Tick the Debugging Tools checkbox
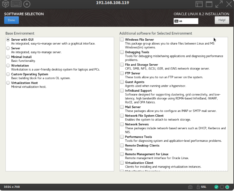Screen dimensions: 234x191 pyautogui.click(x=122, y=52)
